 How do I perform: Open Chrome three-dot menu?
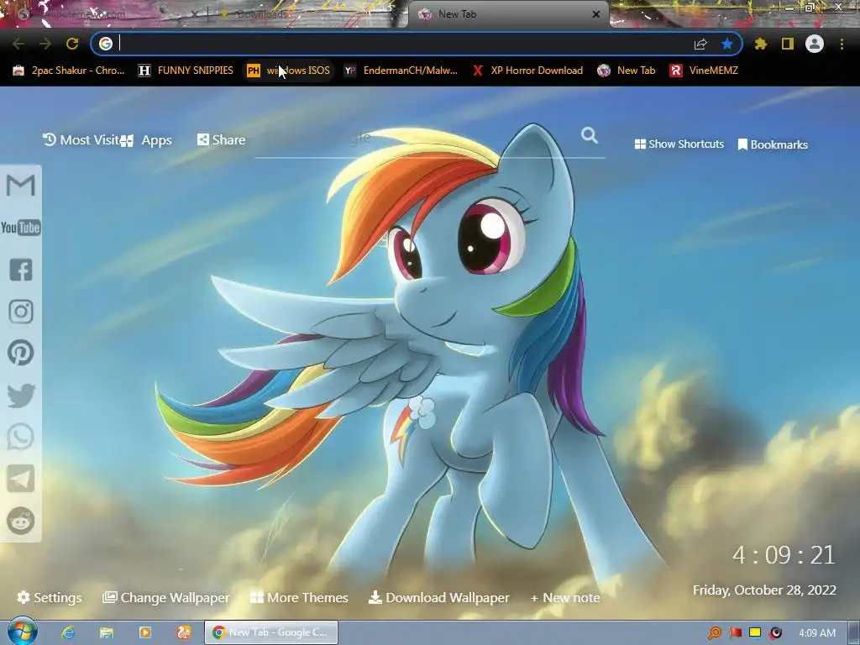pyautogui.click(x=842, y=44)
